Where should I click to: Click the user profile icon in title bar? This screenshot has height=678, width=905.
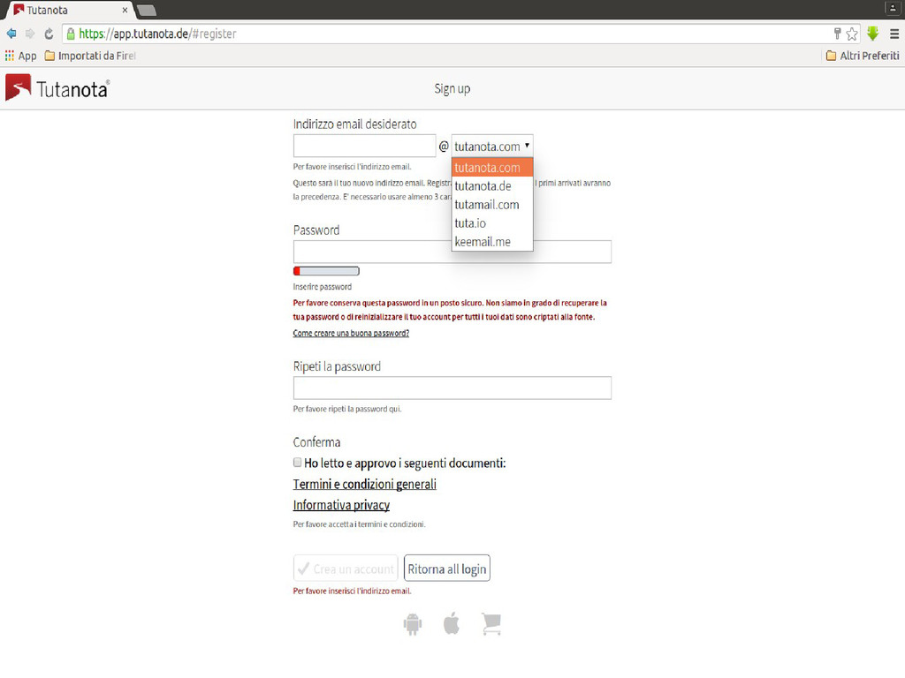click(893, 8)
